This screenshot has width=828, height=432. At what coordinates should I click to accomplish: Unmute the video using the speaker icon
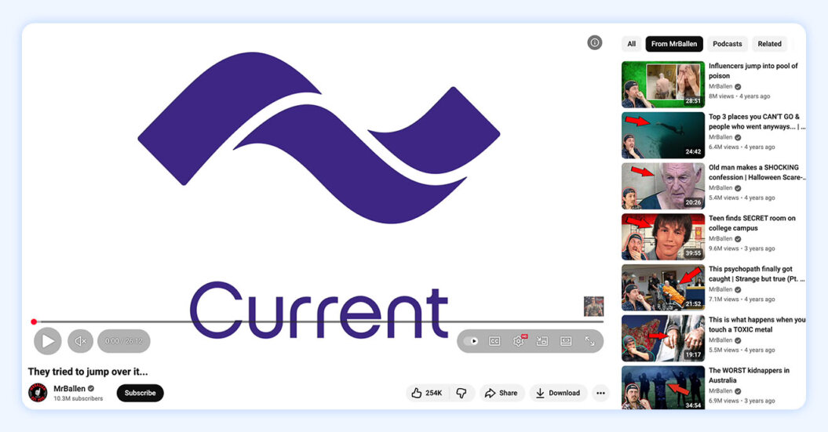[79, 341]
